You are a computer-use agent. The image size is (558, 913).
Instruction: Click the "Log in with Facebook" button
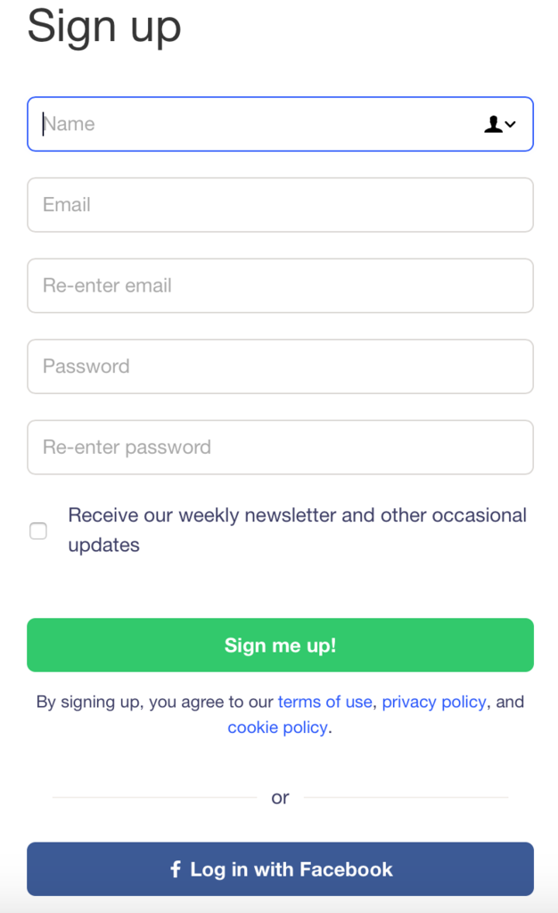pyautogui.click(x=280, y=868)
